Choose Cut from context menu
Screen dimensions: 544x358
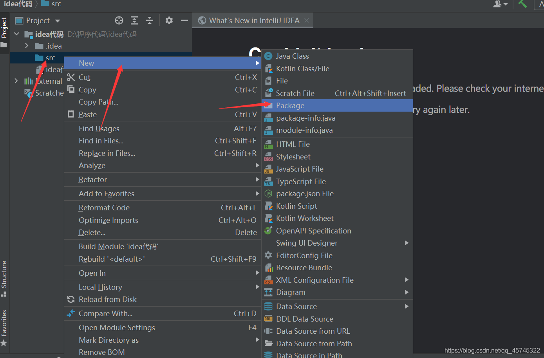tap(163, 77)
